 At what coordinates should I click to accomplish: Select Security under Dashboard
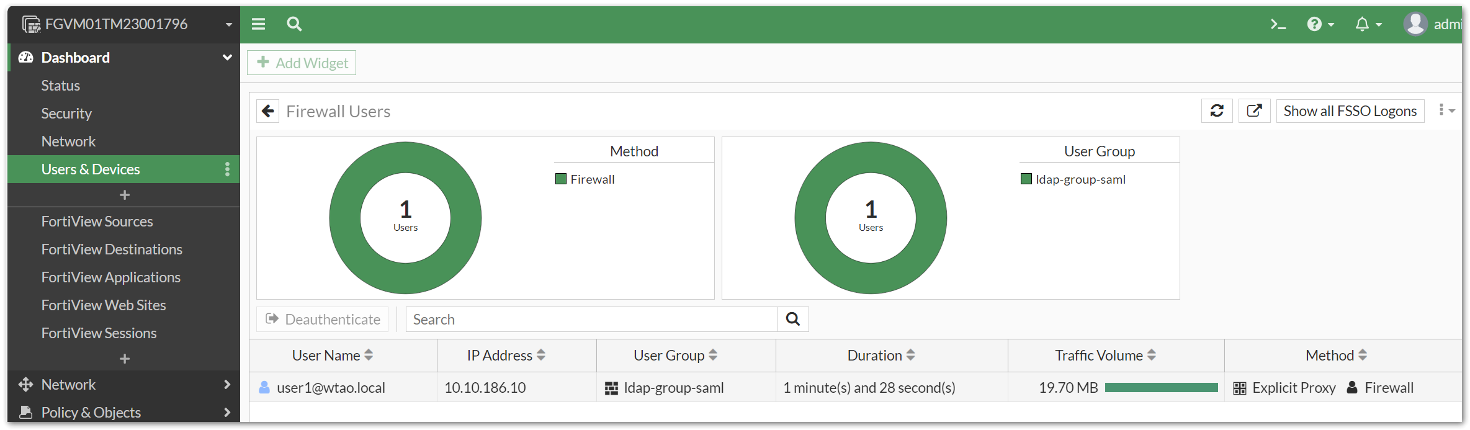click(66, 114)
